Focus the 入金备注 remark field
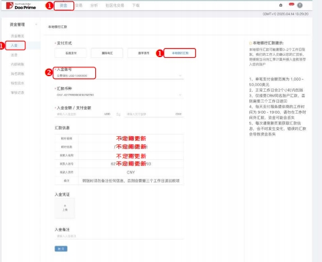322x262 pixels. (119, 236)
